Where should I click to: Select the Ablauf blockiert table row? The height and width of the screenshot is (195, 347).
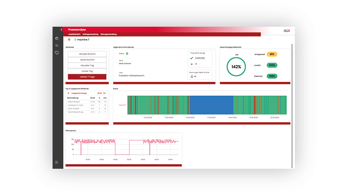87,102
